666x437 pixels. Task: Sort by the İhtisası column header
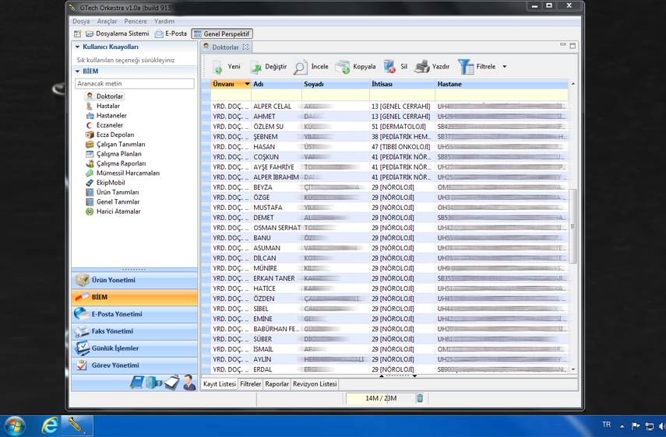point(402,84)
